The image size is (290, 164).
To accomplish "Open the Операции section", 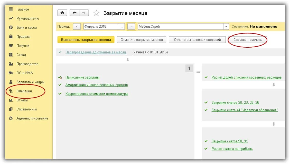I will (24, 91).
